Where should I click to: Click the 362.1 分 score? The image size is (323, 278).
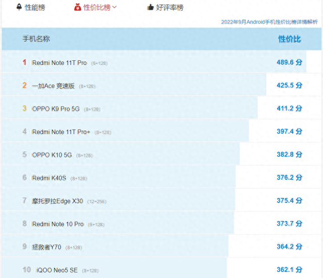pos(289,269)
